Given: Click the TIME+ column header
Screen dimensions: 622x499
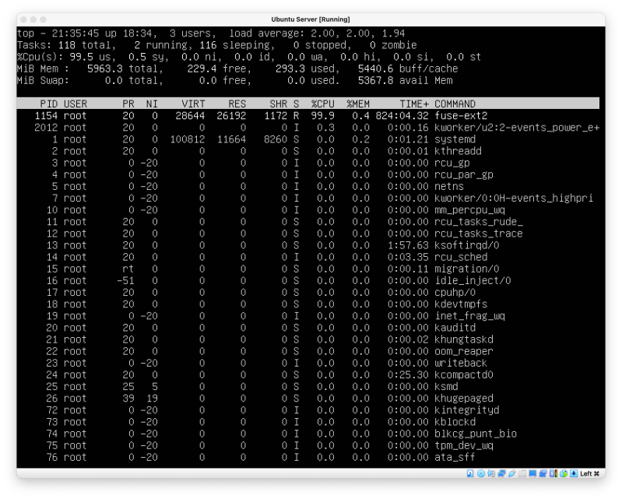Looking at the screenshot, I should tap(414, 104).
